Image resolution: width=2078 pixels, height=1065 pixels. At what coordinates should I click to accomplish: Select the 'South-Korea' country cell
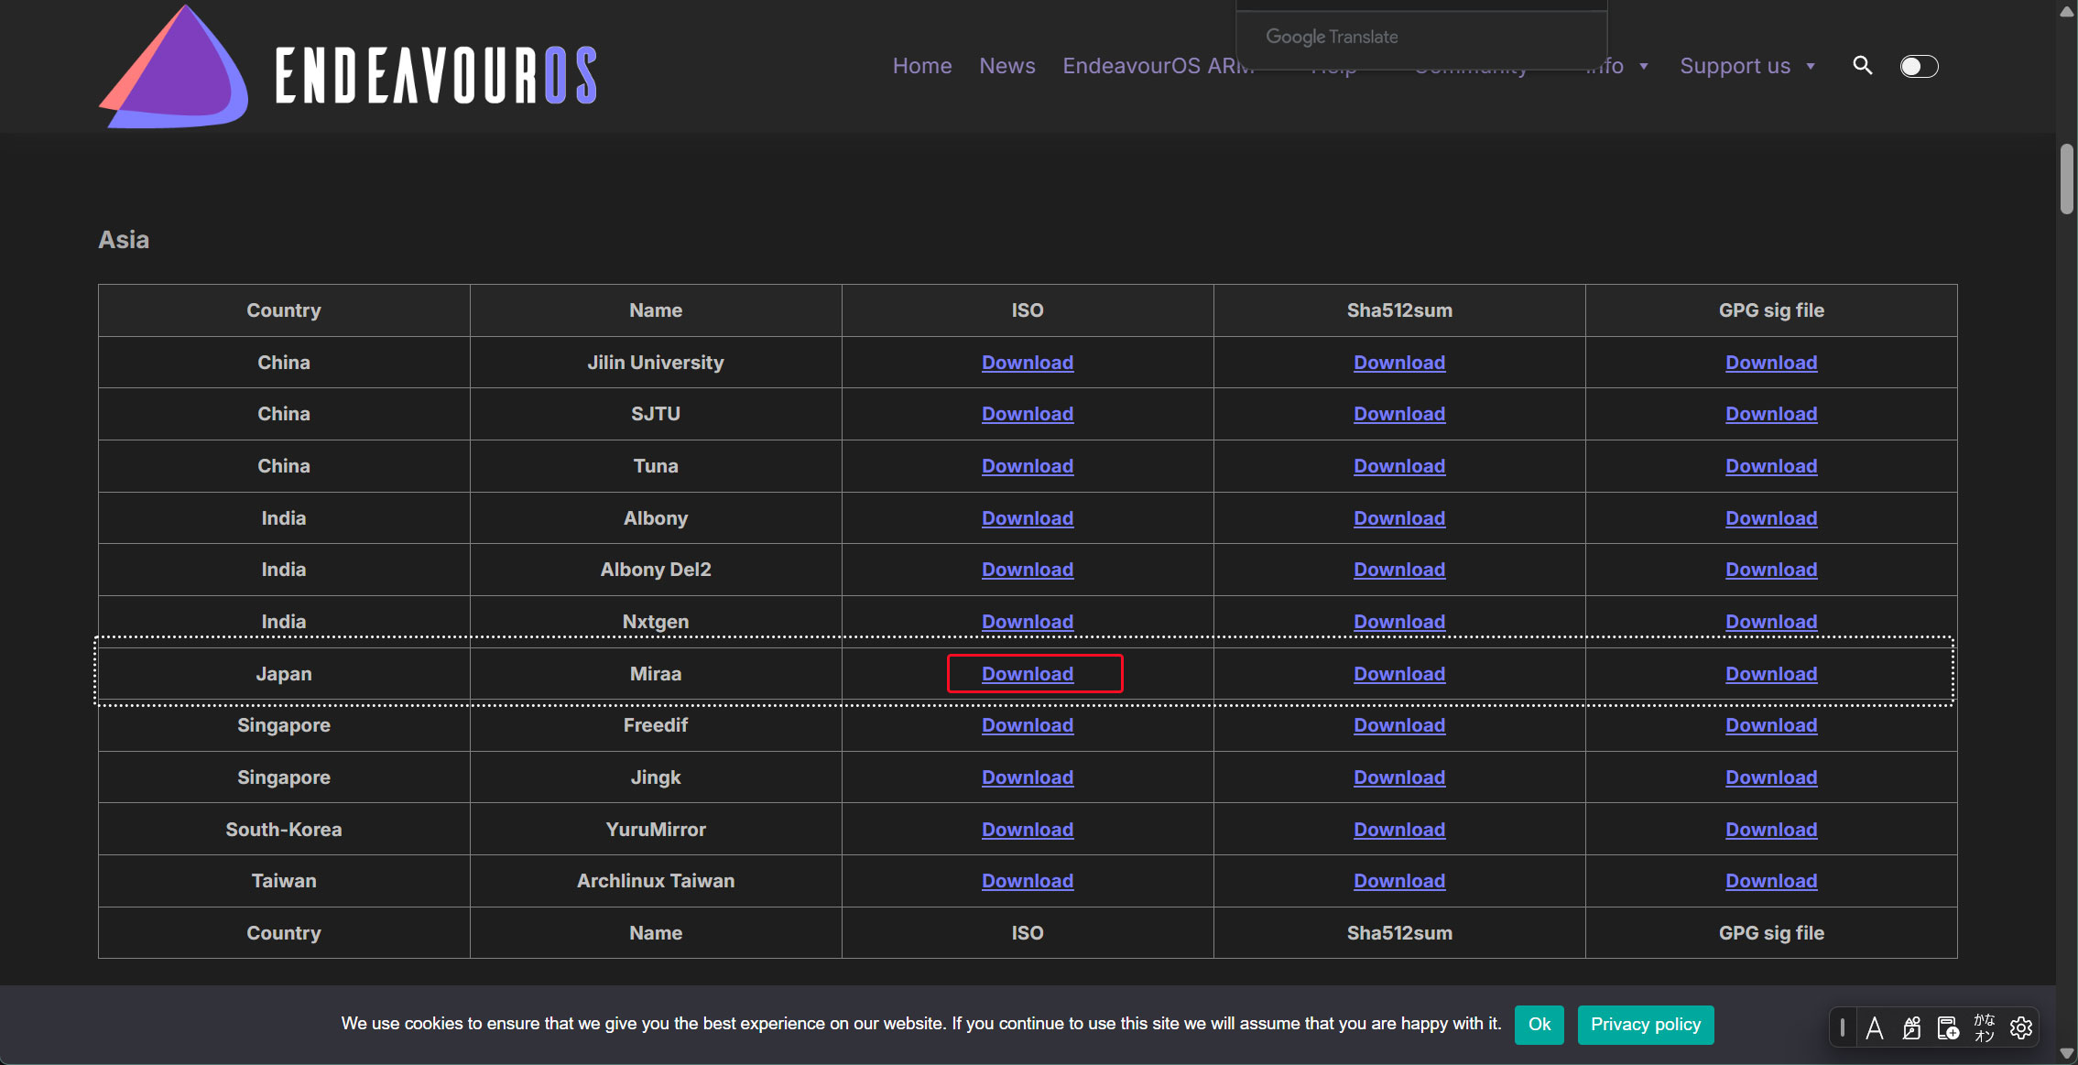[284, 830]
